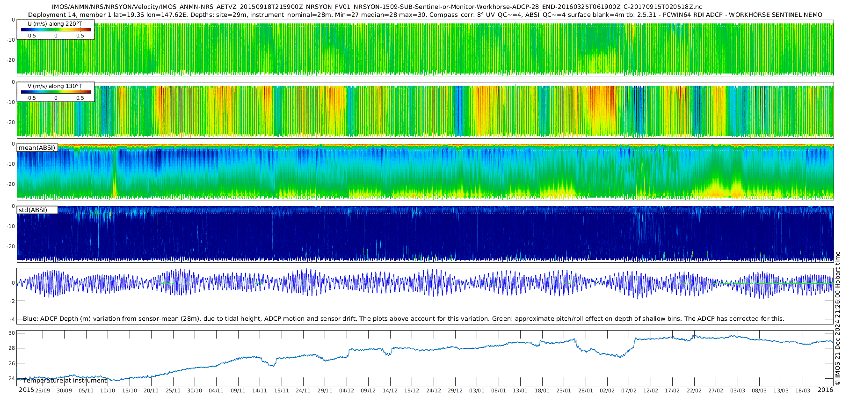This screenshot has height=398, width=842.
Task: Click the '26' tick on temperature axis
Action: [12, 363]
